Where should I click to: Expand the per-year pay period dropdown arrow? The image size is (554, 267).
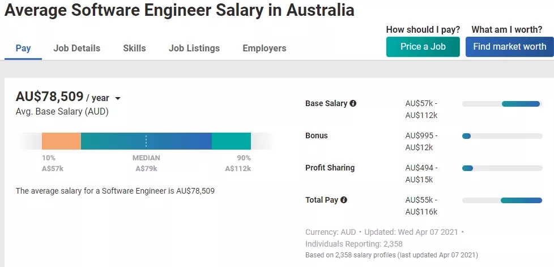point(118,98)
